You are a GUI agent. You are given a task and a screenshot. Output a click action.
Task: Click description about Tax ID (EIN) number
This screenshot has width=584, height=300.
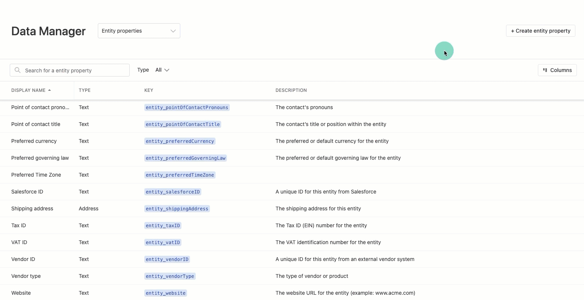(321, 225)
